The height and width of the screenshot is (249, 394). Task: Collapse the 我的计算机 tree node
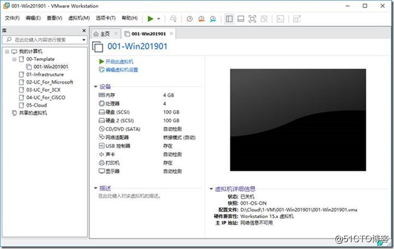[x=7, y=51]
